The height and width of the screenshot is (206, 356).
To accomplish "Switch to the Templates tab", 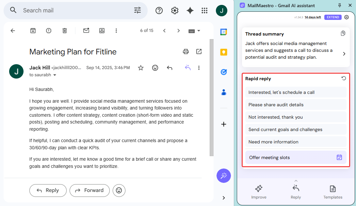I will 332,192.
